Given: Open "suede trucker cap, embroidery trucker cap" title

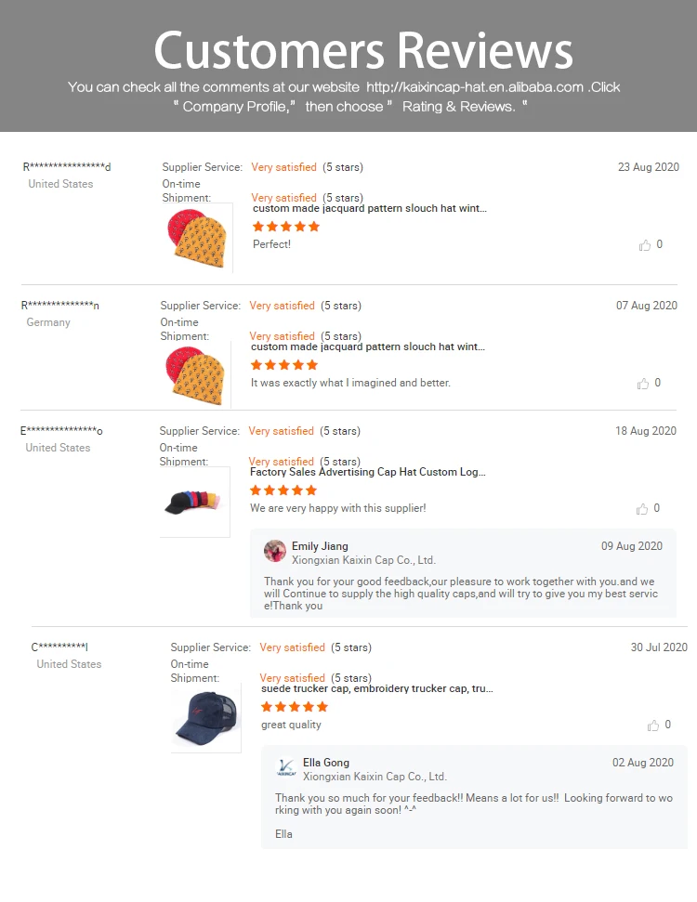Looking at the screenshot, I should [x=376, y=688].
